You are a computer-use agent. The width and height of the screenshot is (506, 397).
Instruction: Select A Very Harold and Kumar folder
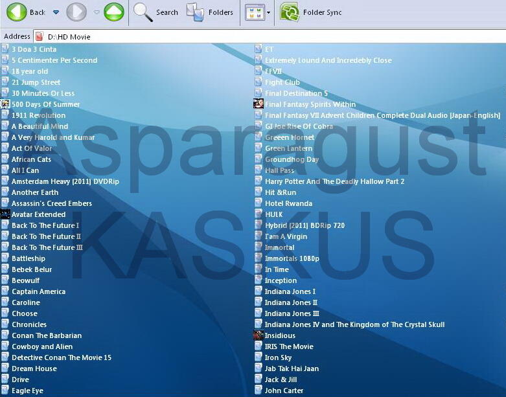tap(53, 137)
